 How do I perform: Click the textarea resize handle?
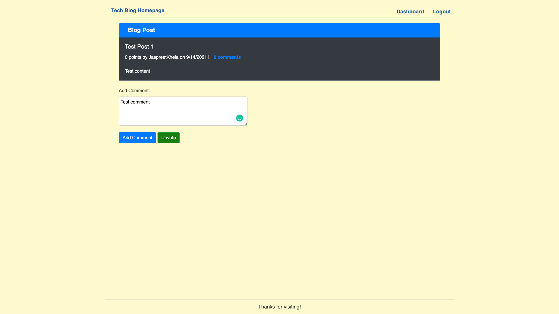(x=246, y=124)
